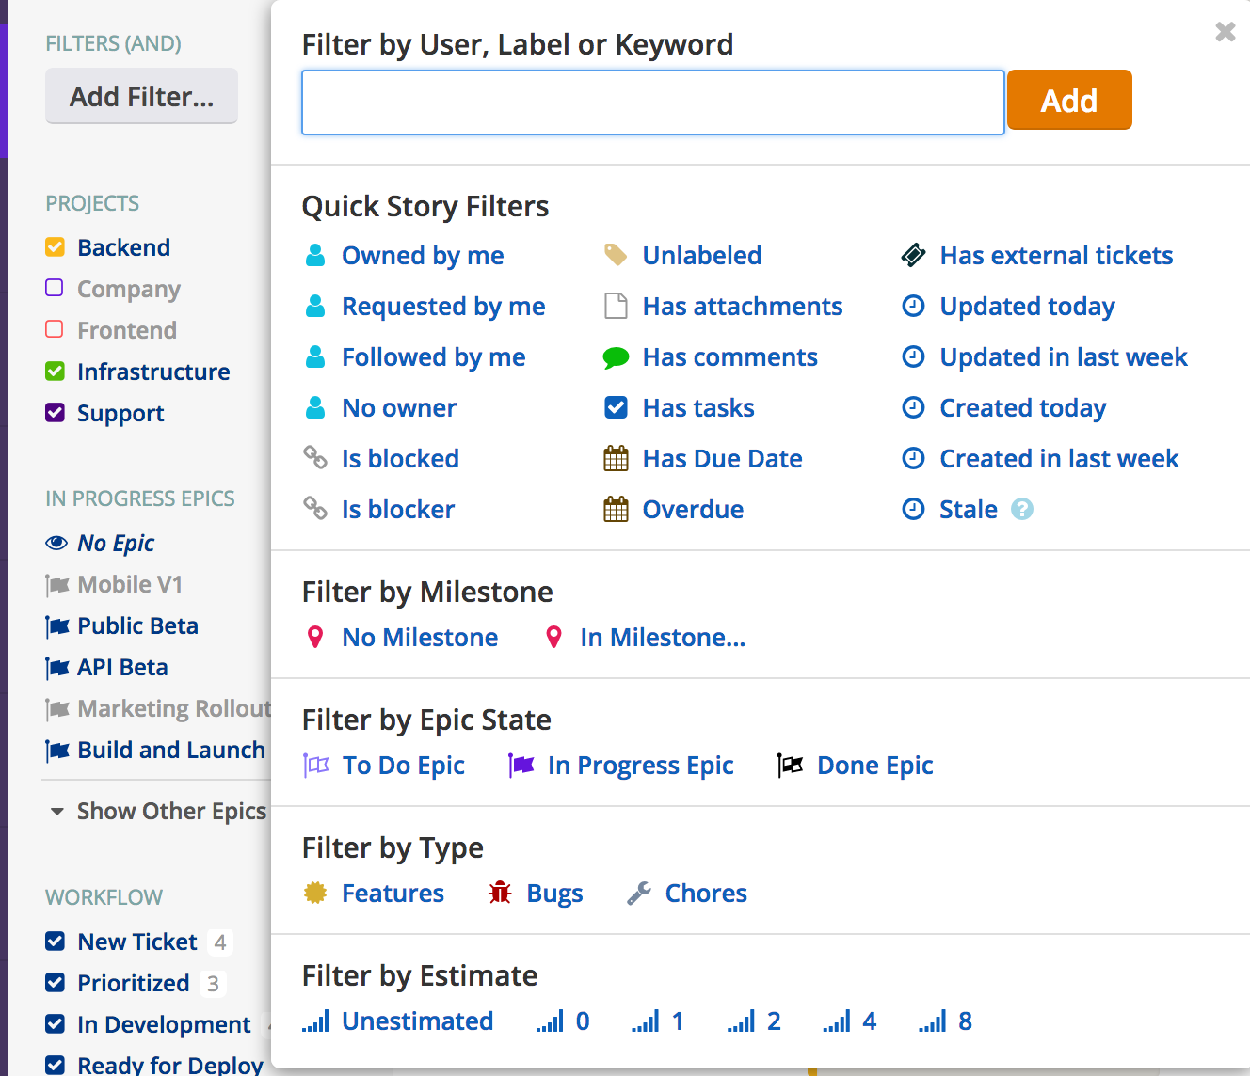Open the Add Filter… button

tap(141, 96)
